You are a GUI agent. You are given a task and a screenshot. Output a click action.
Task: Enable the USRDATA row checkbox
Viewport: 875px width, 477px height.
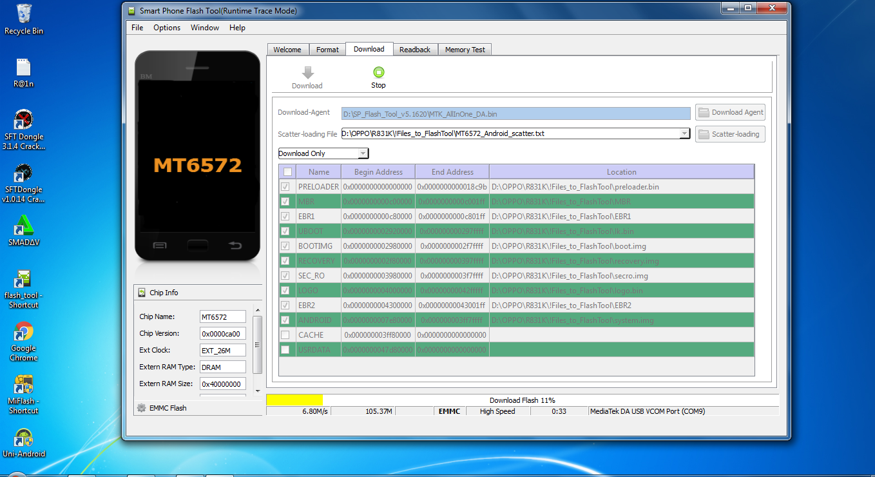[x=285, y=350]
